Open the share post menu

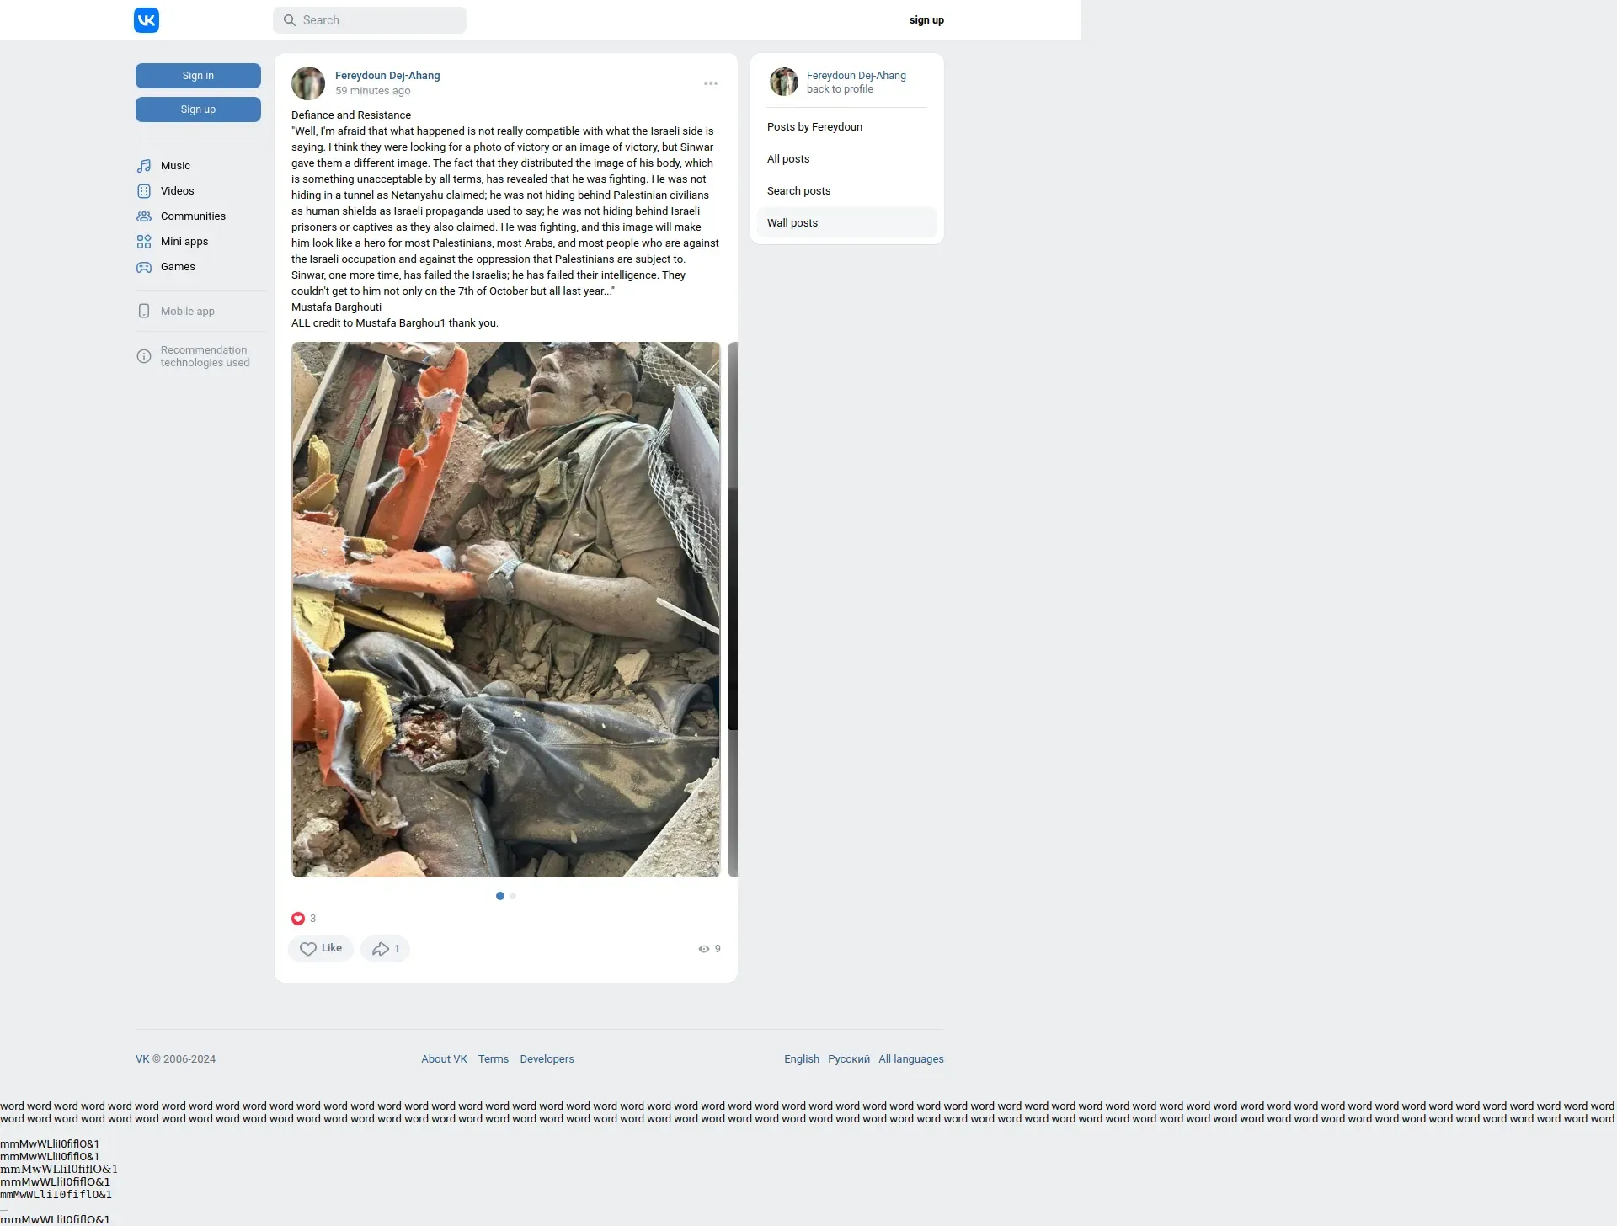coord(385,949)
